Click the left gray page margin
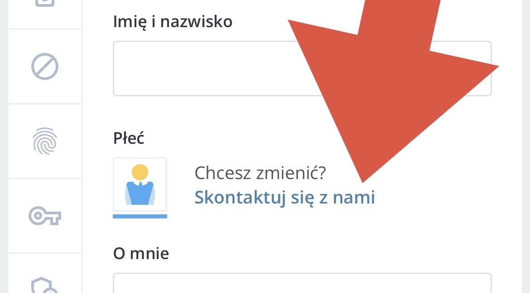Image resolution: width=530 pixels, height=293 pixels. pyautogui.click(x=4, y=146)
